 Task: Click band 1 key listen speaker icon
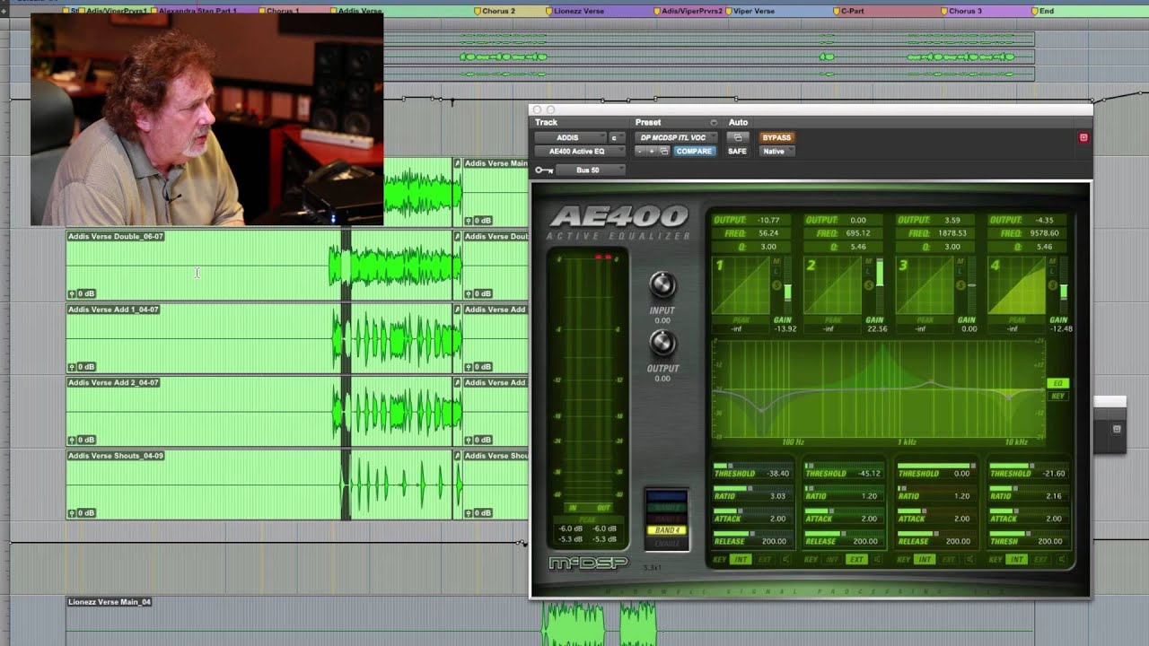785,559
